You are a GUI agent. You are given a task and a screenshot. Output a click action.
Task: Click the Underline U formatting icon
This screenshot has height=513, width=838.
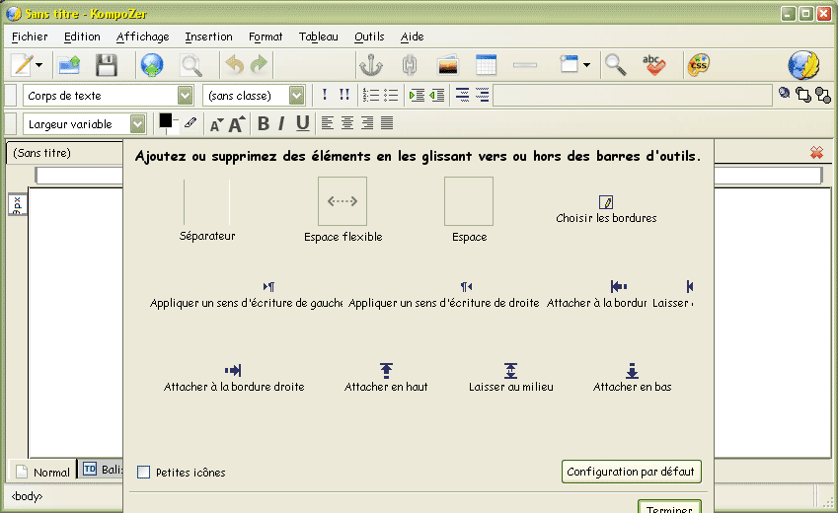tap(302, 123)
